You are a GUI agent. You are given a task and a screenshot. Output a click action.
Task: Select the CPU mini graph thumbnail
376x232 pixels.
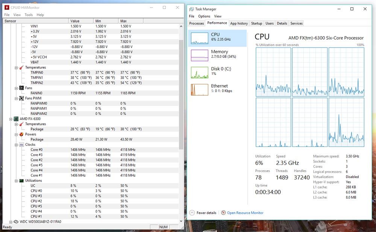click(x=200, y=38)
